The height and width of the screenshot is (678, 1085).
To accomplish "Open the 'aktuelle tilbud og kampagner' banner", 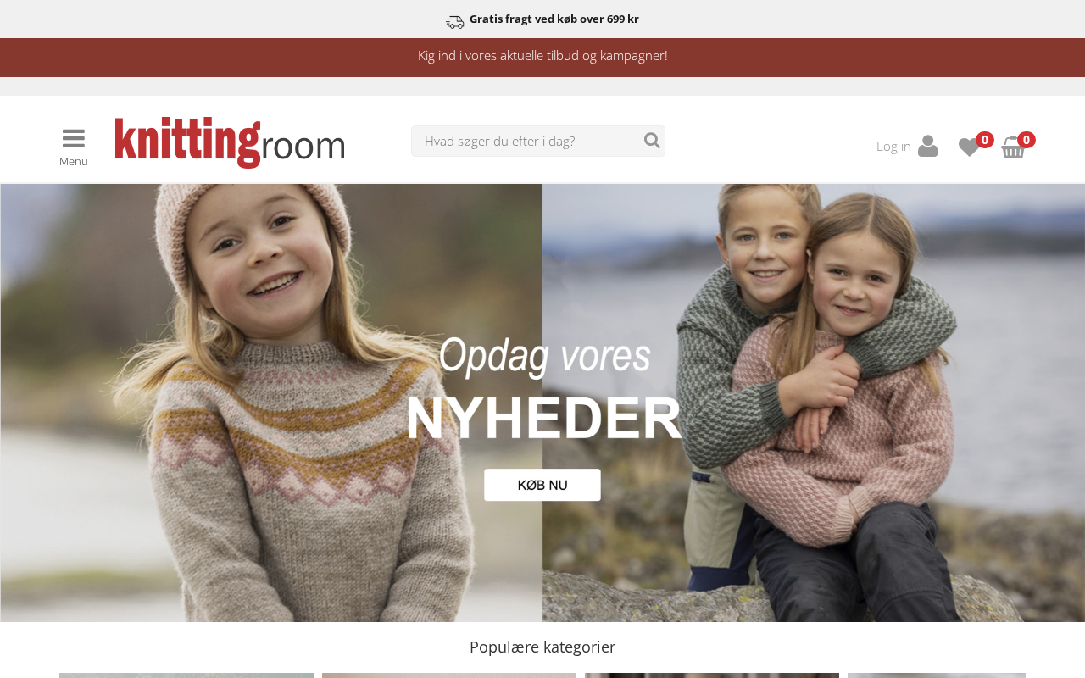I will coord(542,56).
